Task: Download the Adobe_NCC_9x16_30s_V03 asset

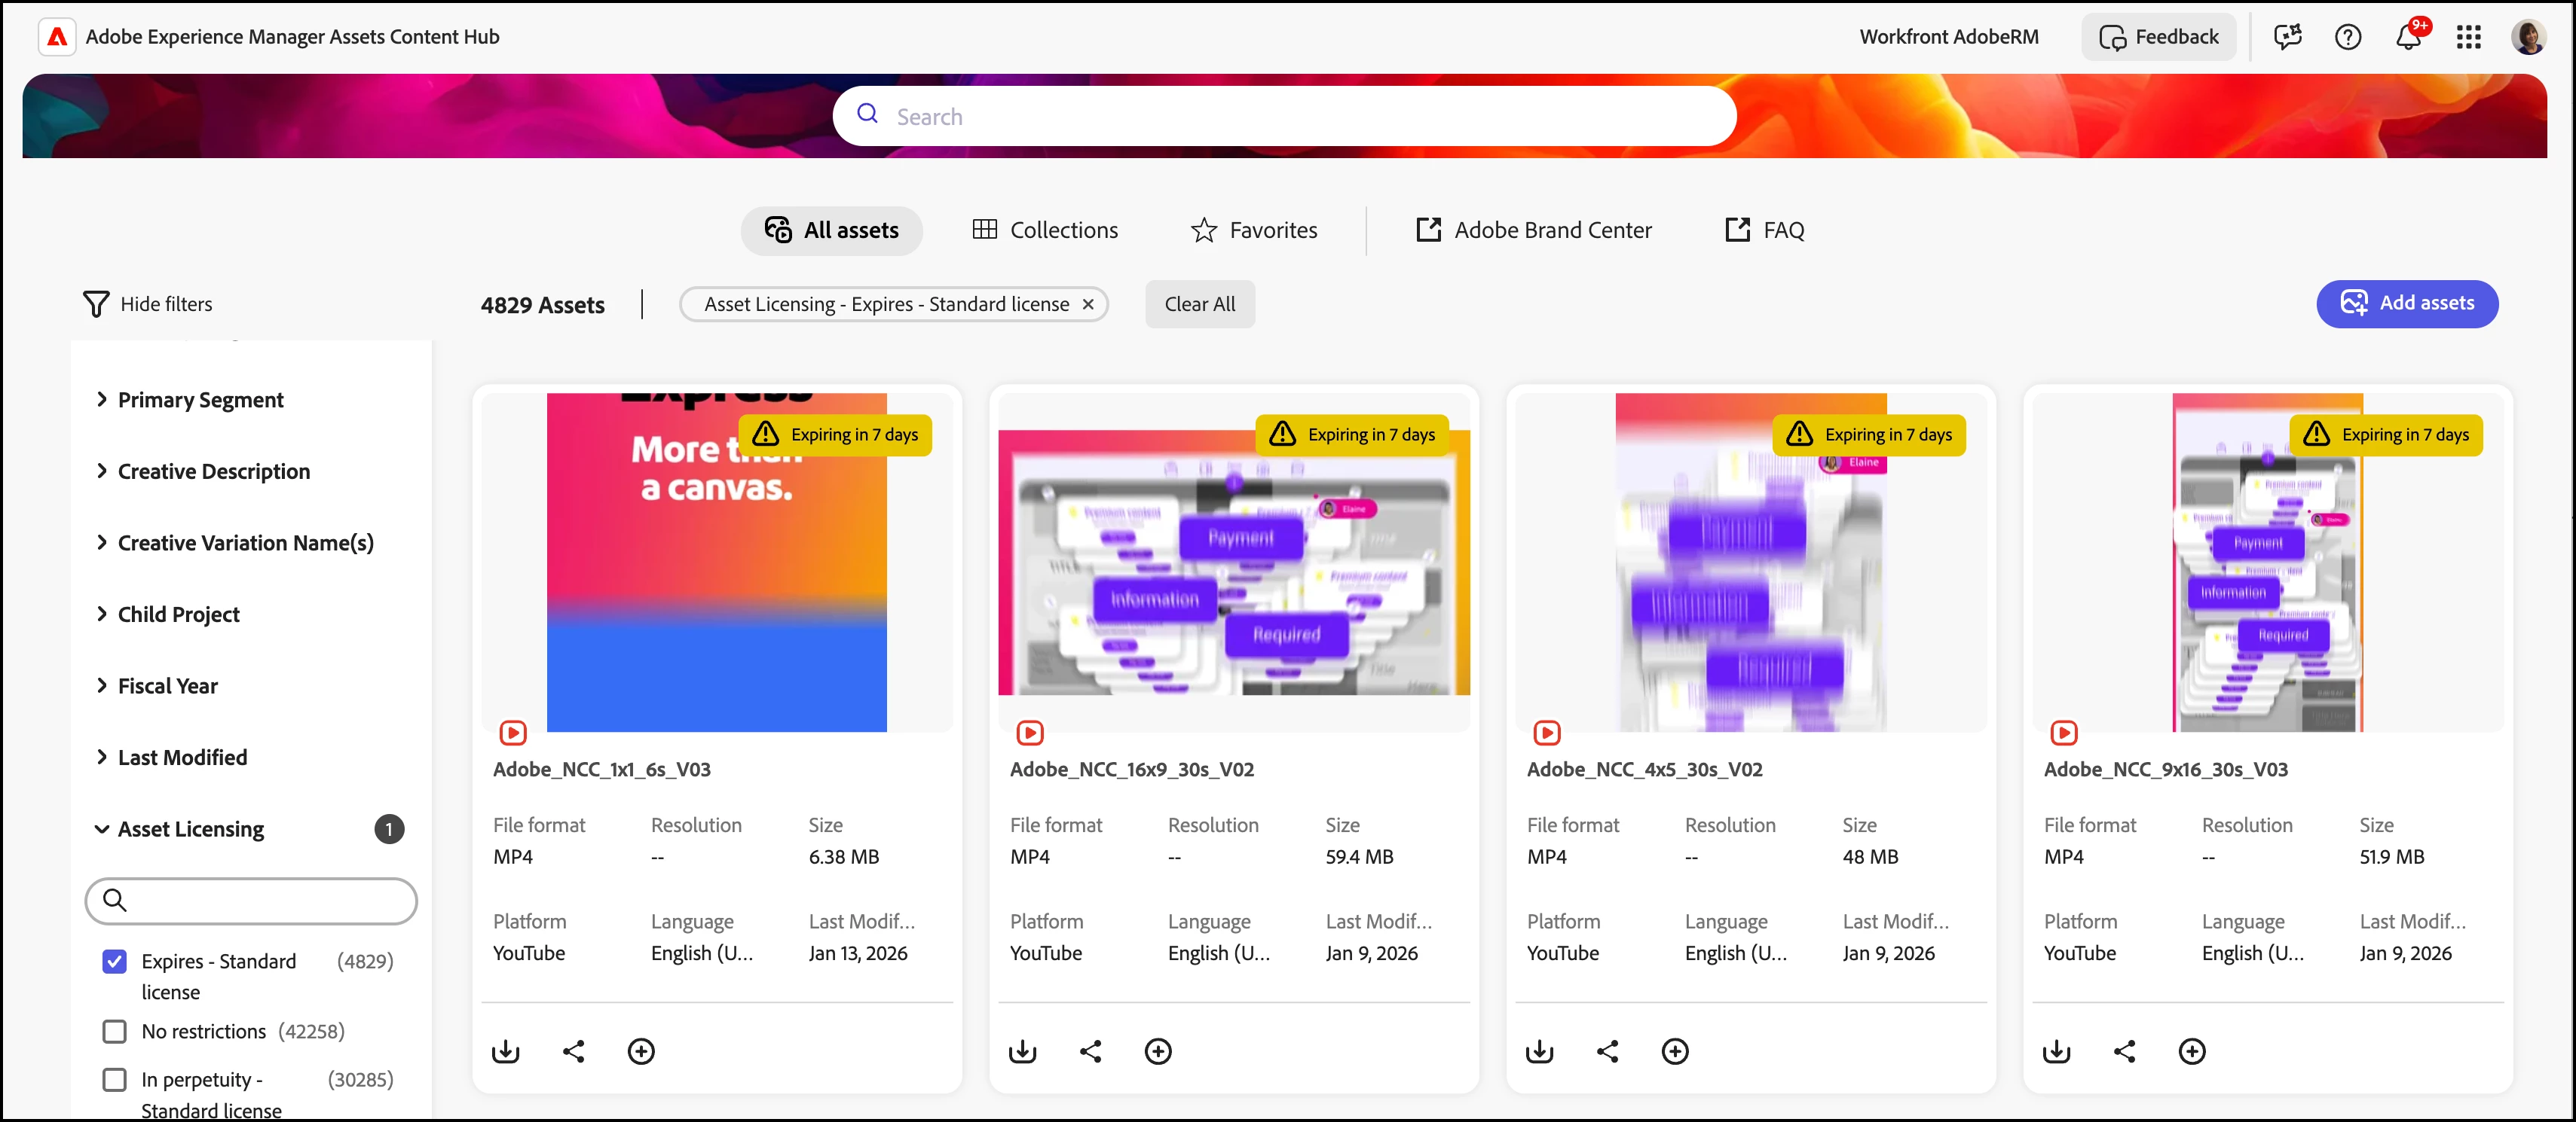Action: [x=2057, y=1051]
